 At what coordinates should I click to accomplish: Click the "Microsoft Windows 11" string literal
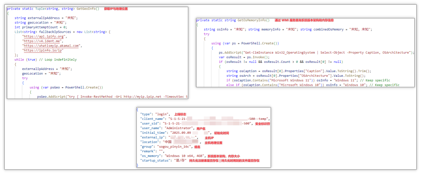click(287, 80)
